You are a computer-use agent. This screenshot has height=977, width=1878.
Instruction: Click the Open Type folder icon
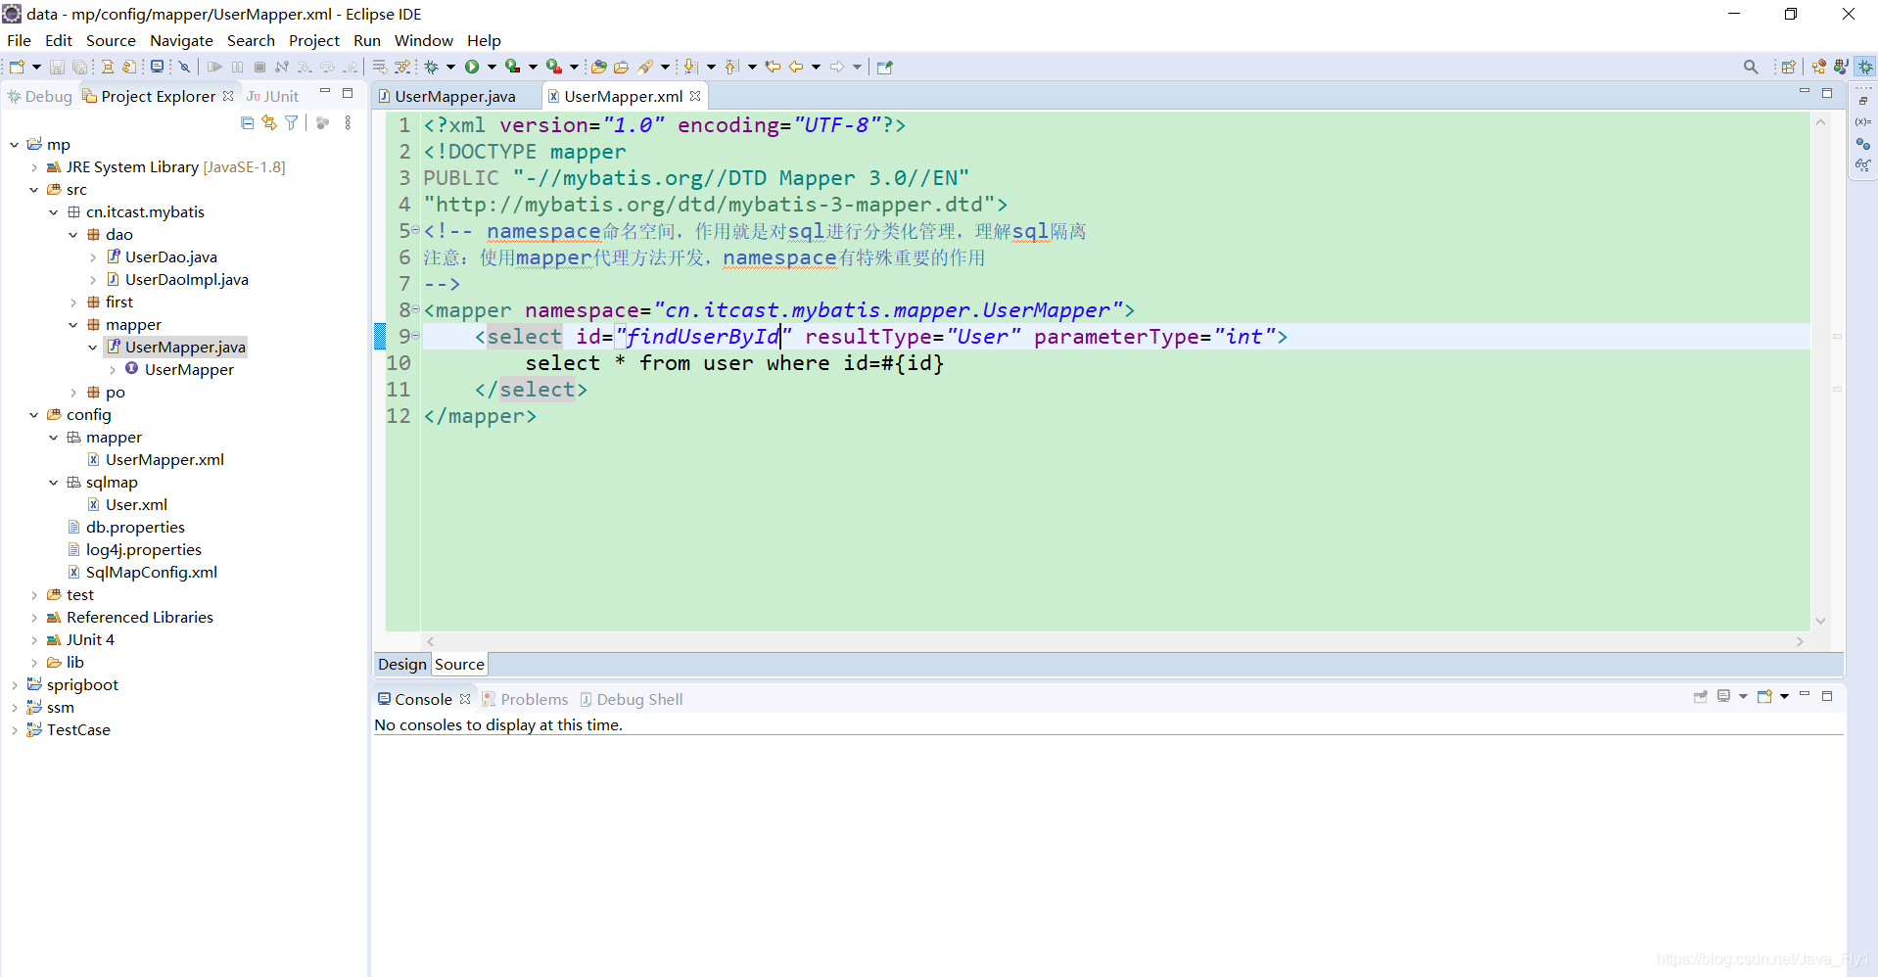599,67
